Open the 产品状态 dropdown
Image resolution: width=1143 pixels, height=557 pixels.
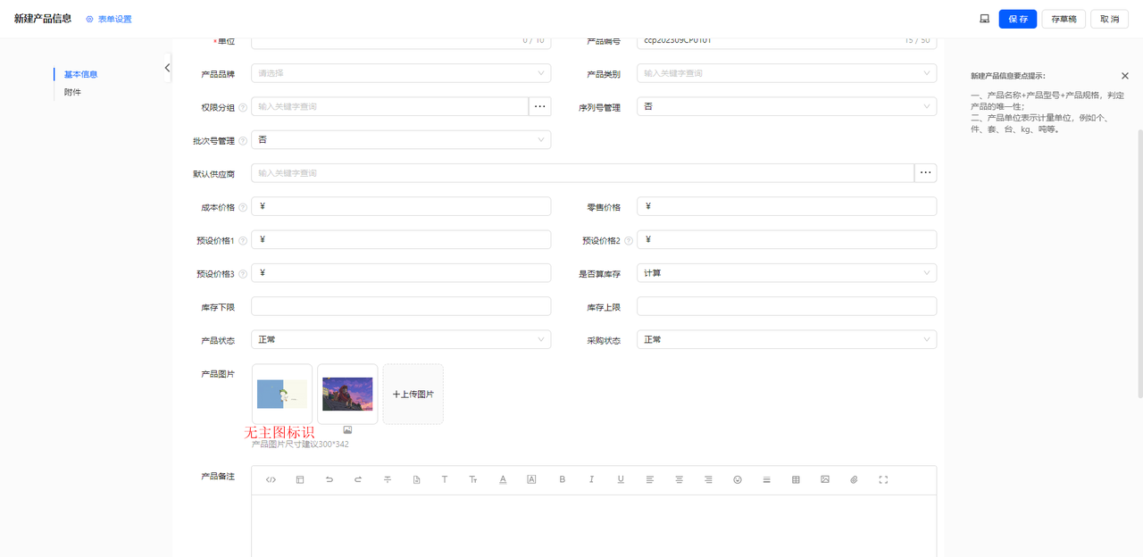[x=401, y=339]
